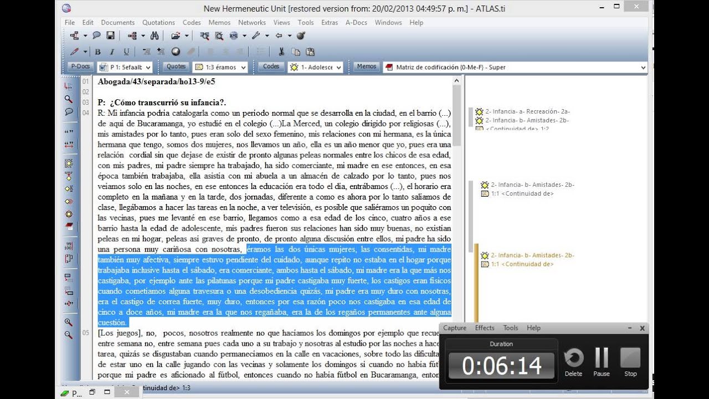Screen dimensions: 709x399
Task: Open the primary document dropdown 'P 1: 5efaalb'
Action: [125, 67]
